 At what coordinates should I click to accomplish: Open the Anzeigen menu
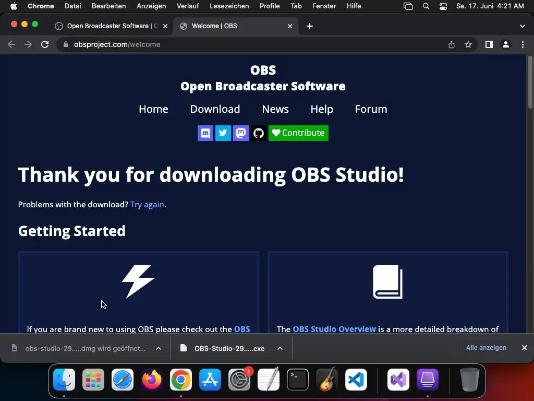[151, 6]
